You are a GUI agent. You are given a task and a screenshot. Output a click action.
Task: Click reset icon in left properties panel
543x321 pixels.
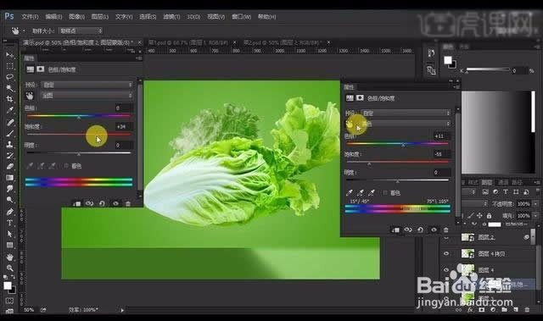click(x=102, y=203)
